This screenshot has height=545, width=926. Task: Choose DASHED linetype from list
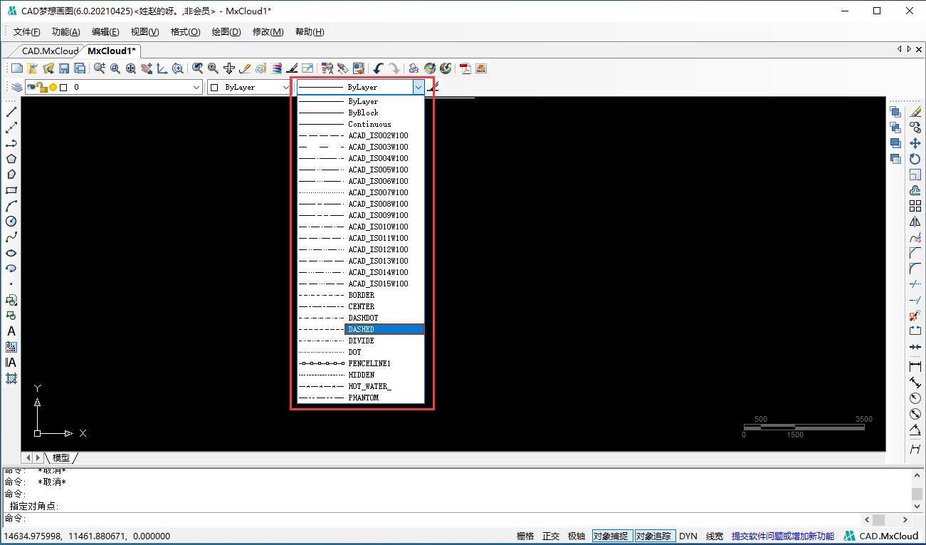pyautogui.click(x=361, y=329)
